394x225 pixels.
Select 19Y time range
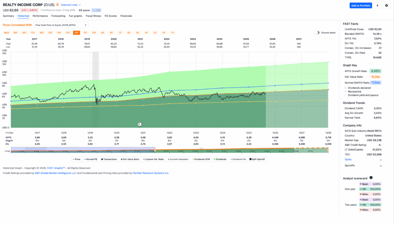[15, 33]
